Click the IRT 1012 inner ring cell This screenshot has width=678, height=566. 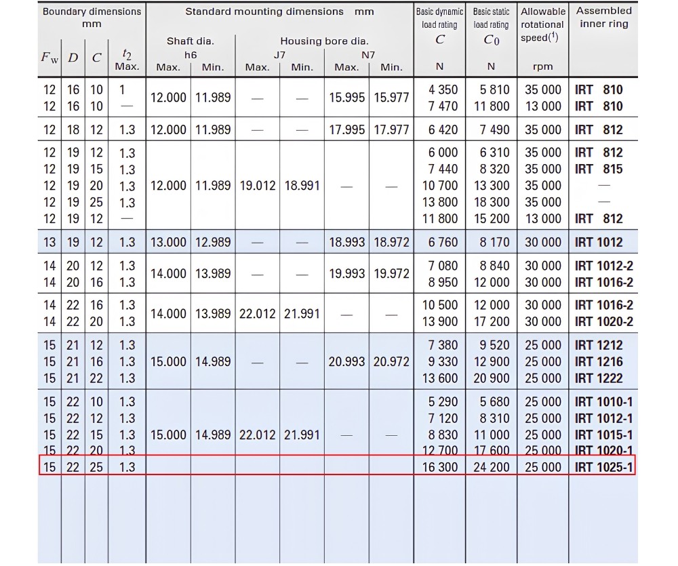(x=599, y=243)
